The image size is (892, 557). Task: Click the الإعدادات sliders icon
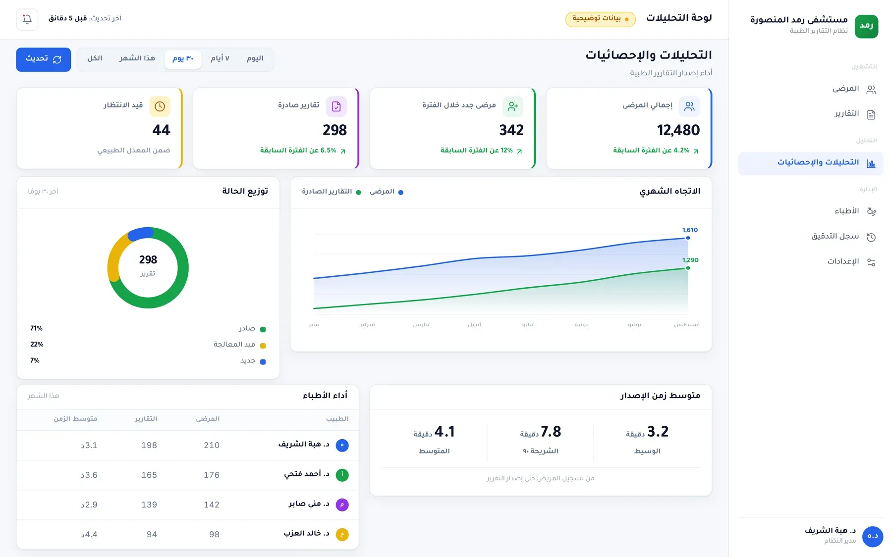(x=871, y=262)
